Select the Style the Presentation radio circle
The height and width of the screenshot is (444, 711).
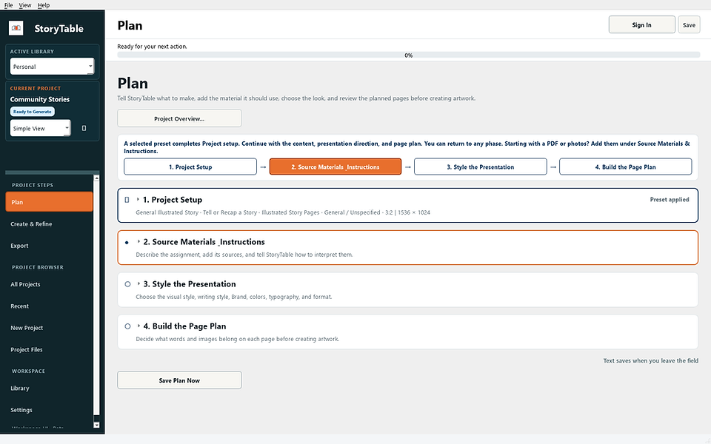127,284
